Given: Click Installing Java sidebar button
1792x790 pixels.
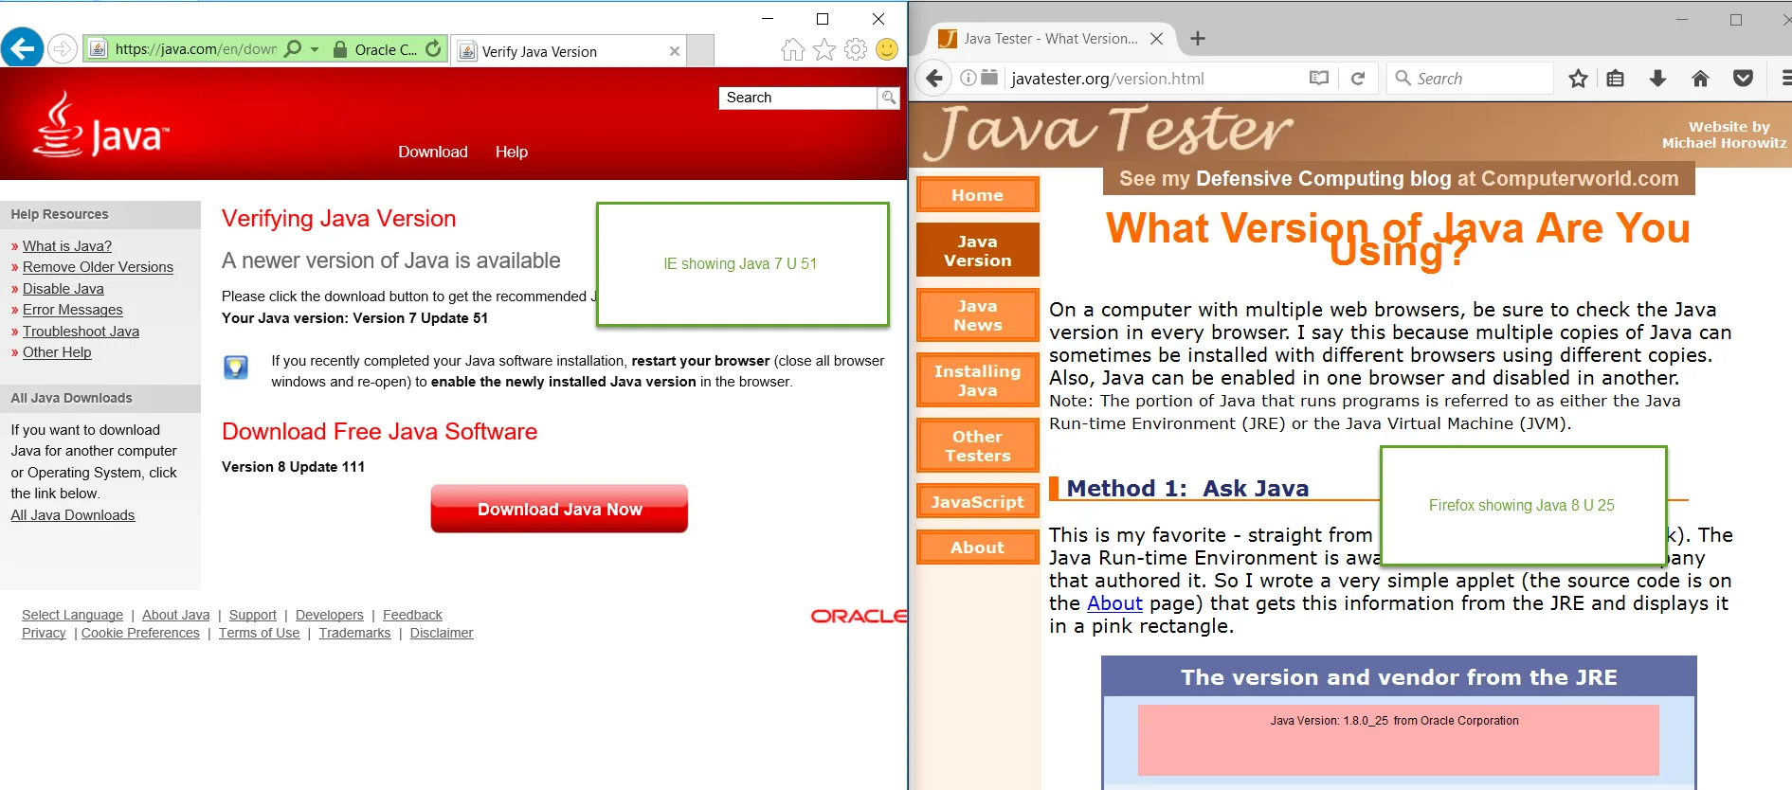Looking at the screenshot, I should point(977,381).
